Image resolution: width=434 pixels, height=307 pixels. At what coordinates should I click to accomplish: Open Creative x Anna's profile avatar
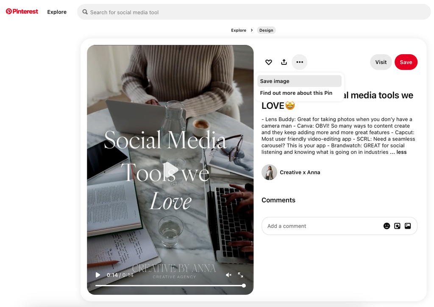[x=269, y=172]
